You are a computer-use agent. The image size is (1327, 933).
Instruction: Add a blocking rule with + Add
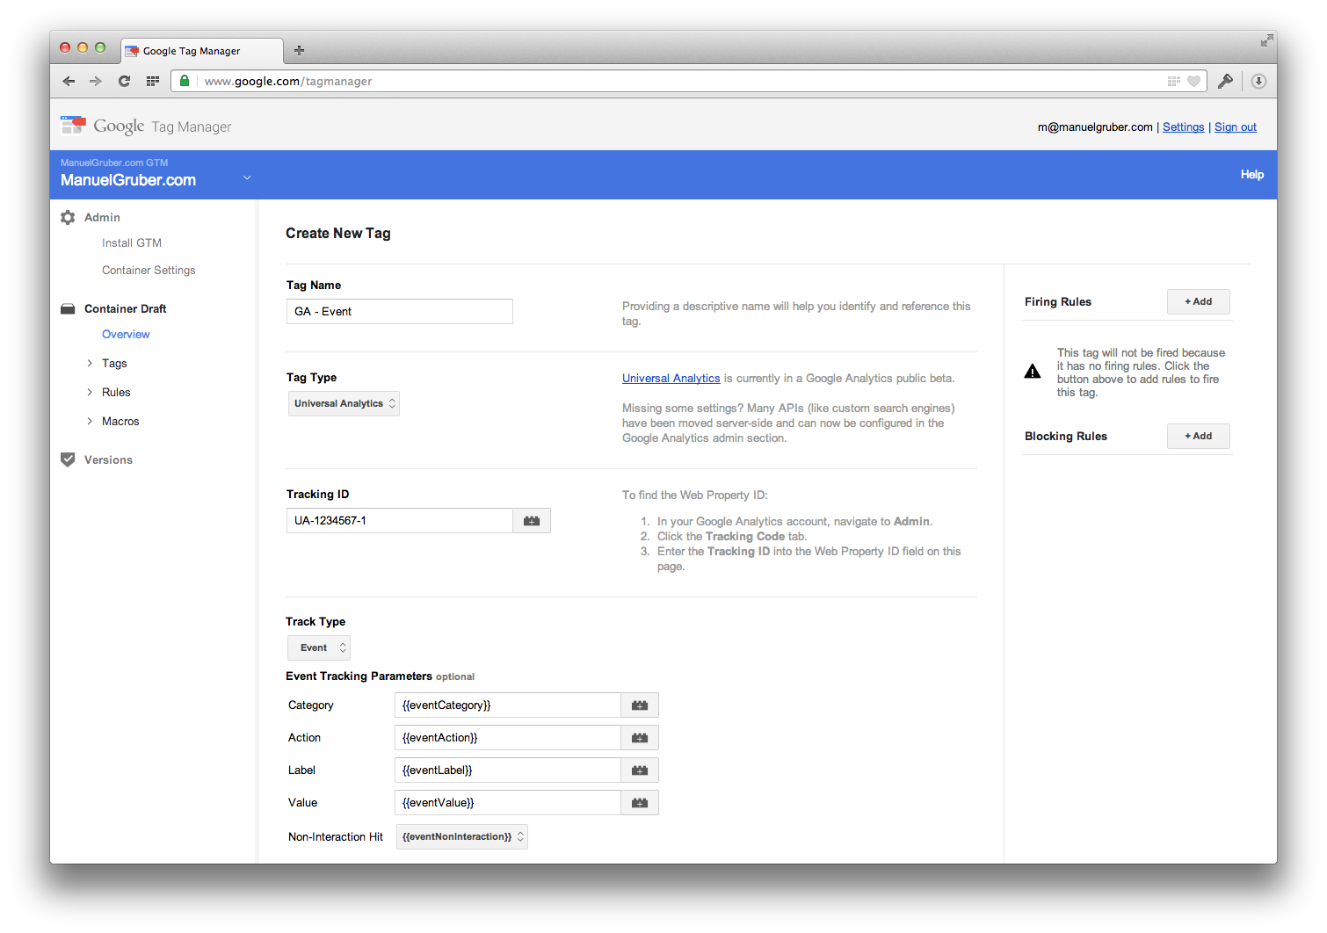(x=1199, y=436)
